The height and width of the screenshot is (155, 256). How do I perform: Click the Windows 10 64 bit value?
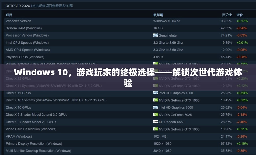point(167,21)
